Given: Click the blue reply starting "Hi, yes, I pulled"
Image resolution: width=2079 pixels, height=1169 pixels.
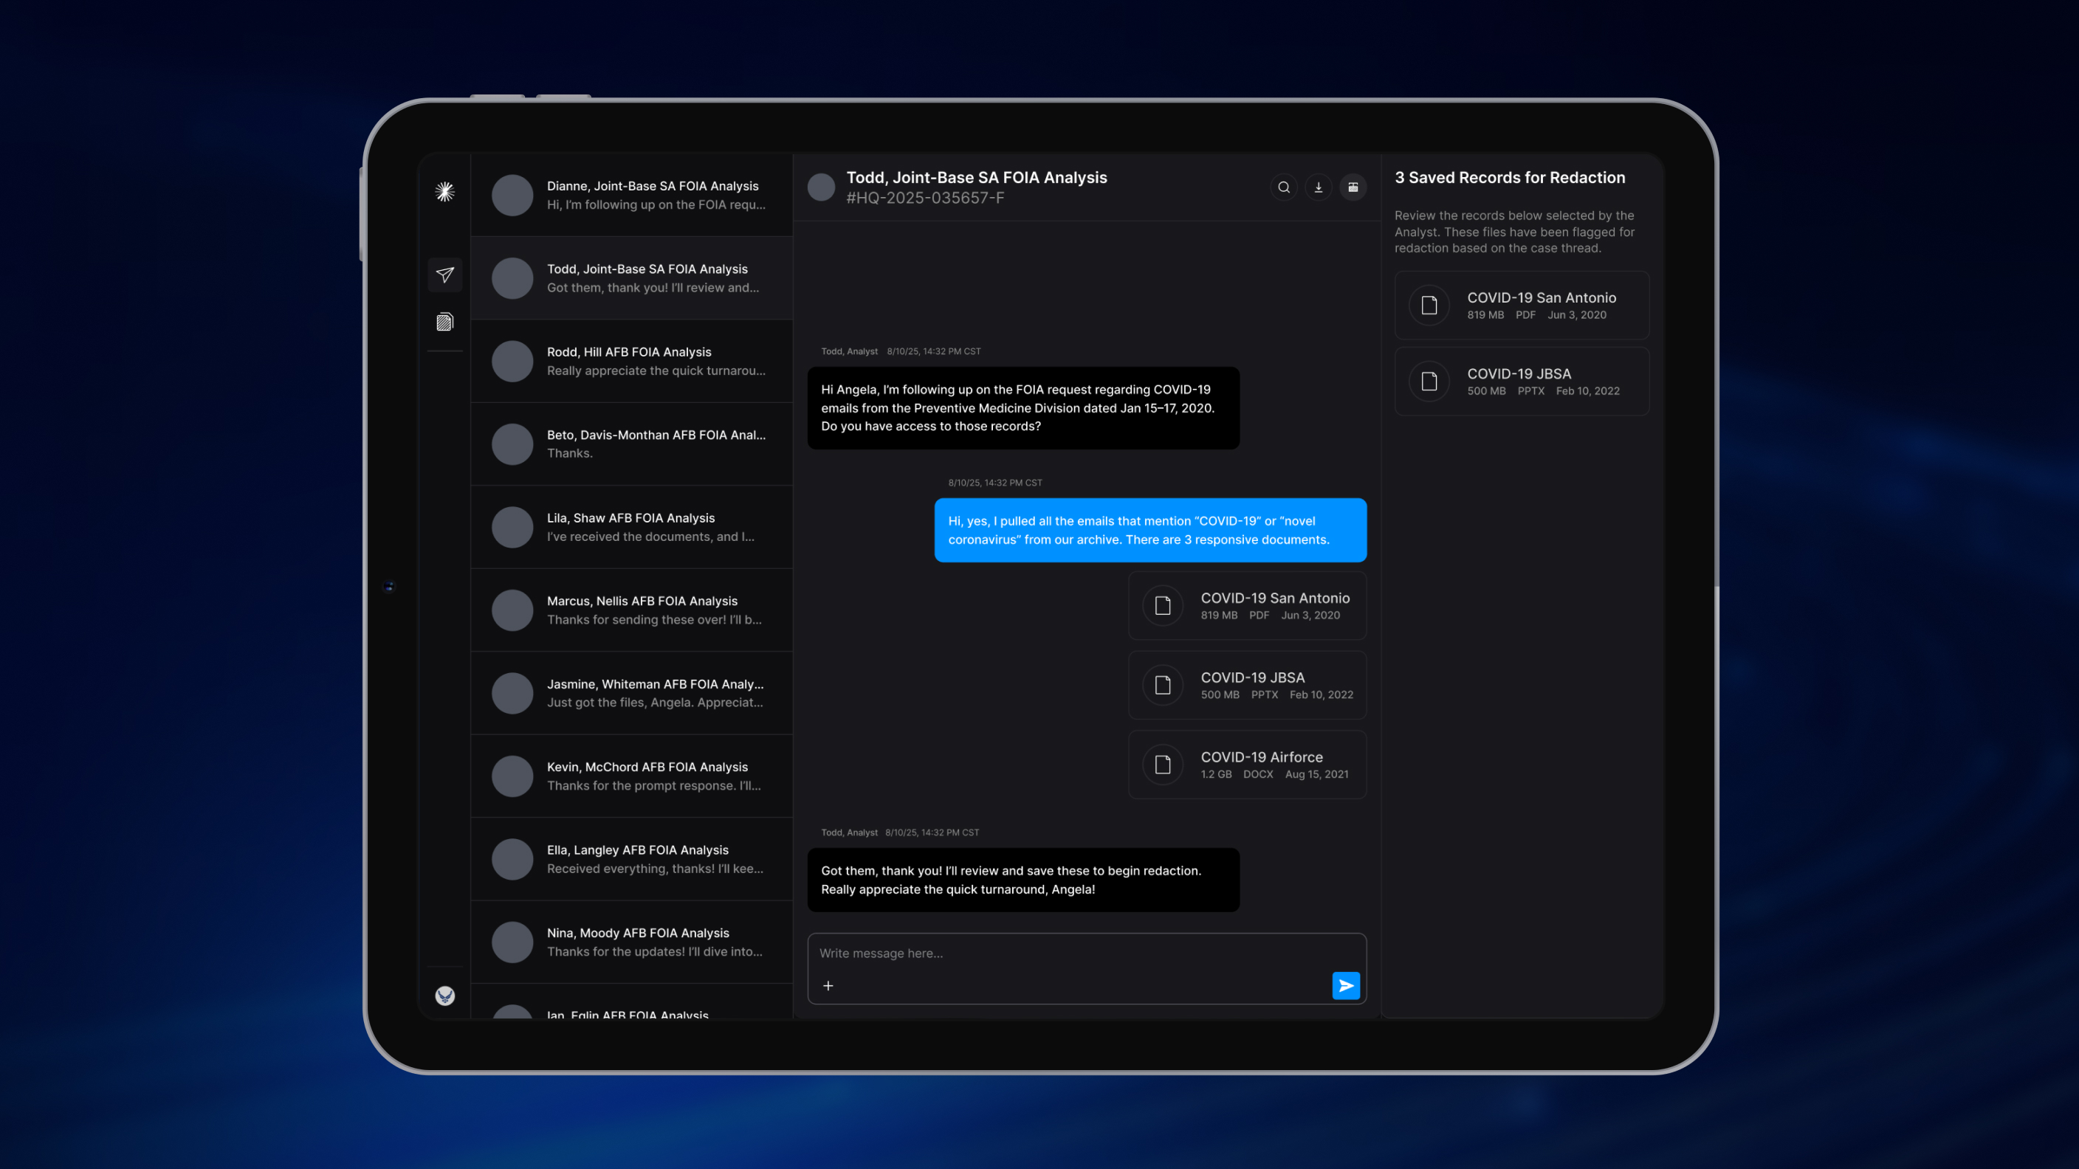Looking at the screenshot, I should (x=1150, y=530).
